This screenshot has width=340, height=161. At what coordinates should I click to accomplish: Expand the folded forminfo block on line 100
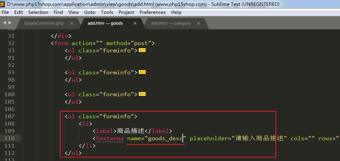pyautogui.click(x=142, y=94)
